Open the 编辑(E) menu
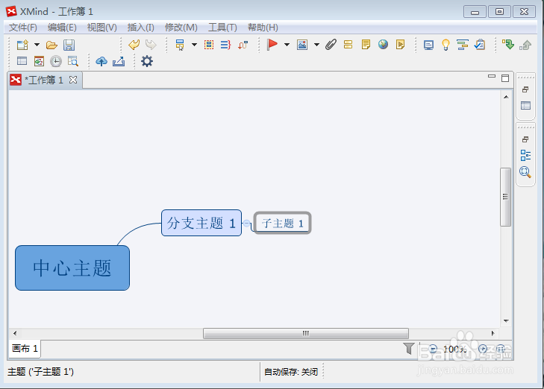The height and width of the screenshot is (389, 544). point(62,28)
